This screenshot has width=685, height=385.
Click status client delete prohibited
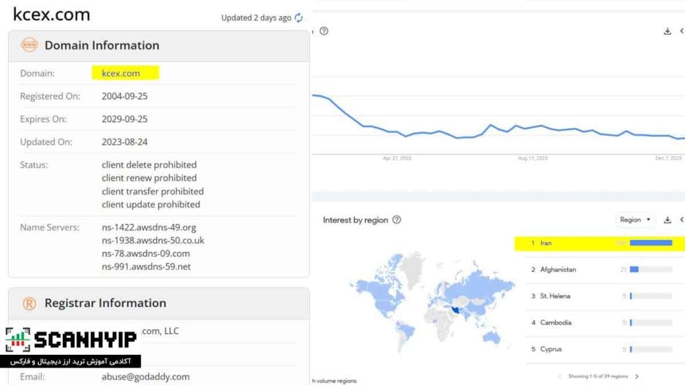(x=149, y=164)
